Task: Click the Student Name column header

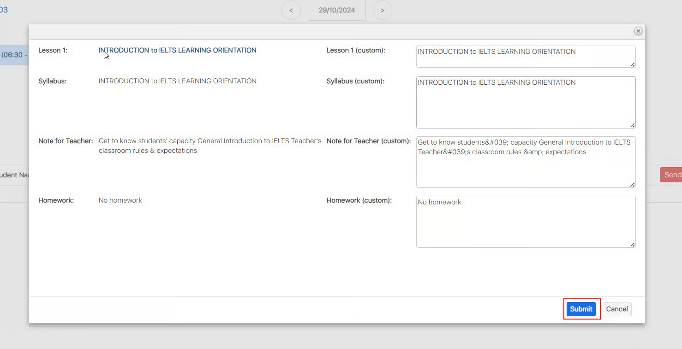Action: click(15, 175)
